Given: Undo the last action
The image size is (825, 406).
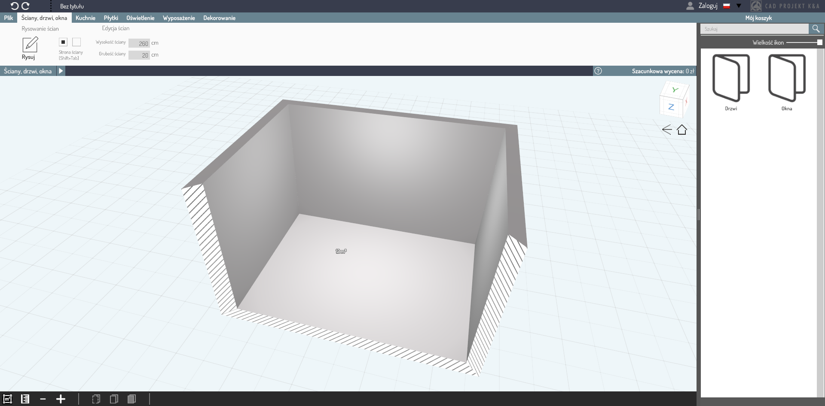Looking at the screenshot, I should pyautogui.click(x=14, y=6).
